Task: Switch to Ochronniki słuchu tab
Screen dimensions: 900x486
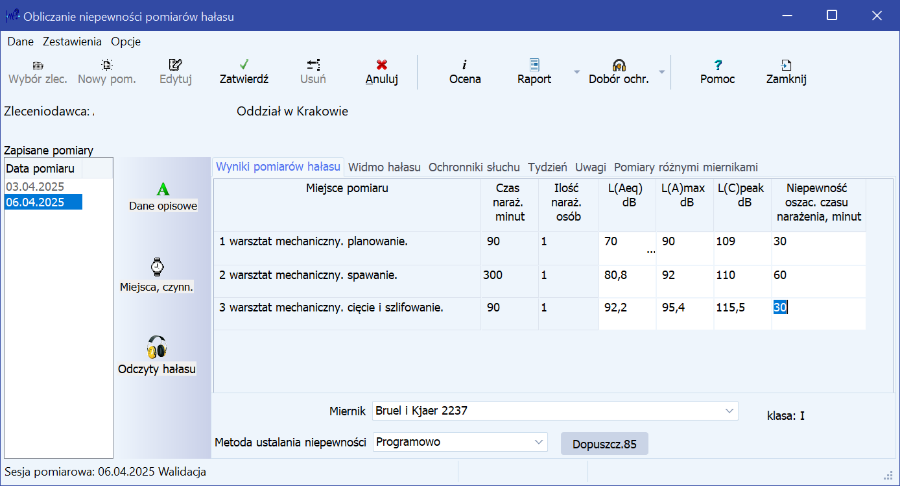Action: pyautogui.click(x=474, y=167)
